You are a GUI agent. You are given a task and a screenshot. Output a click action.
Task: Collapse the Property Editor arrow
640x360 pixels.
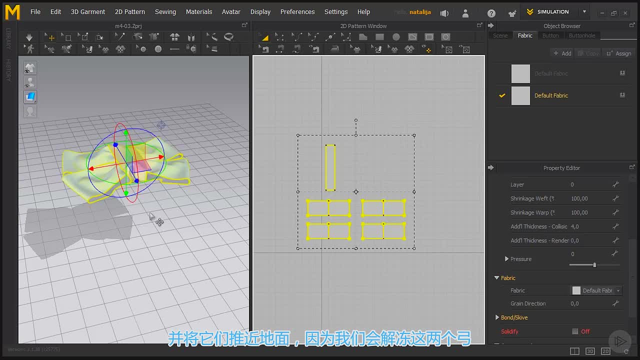[x=490, y=167]
